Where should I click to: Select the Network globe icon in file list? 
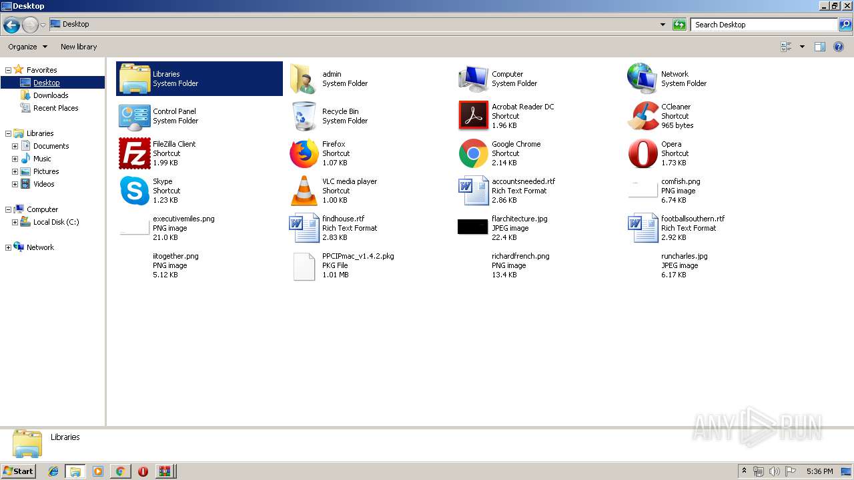(643, 79)
